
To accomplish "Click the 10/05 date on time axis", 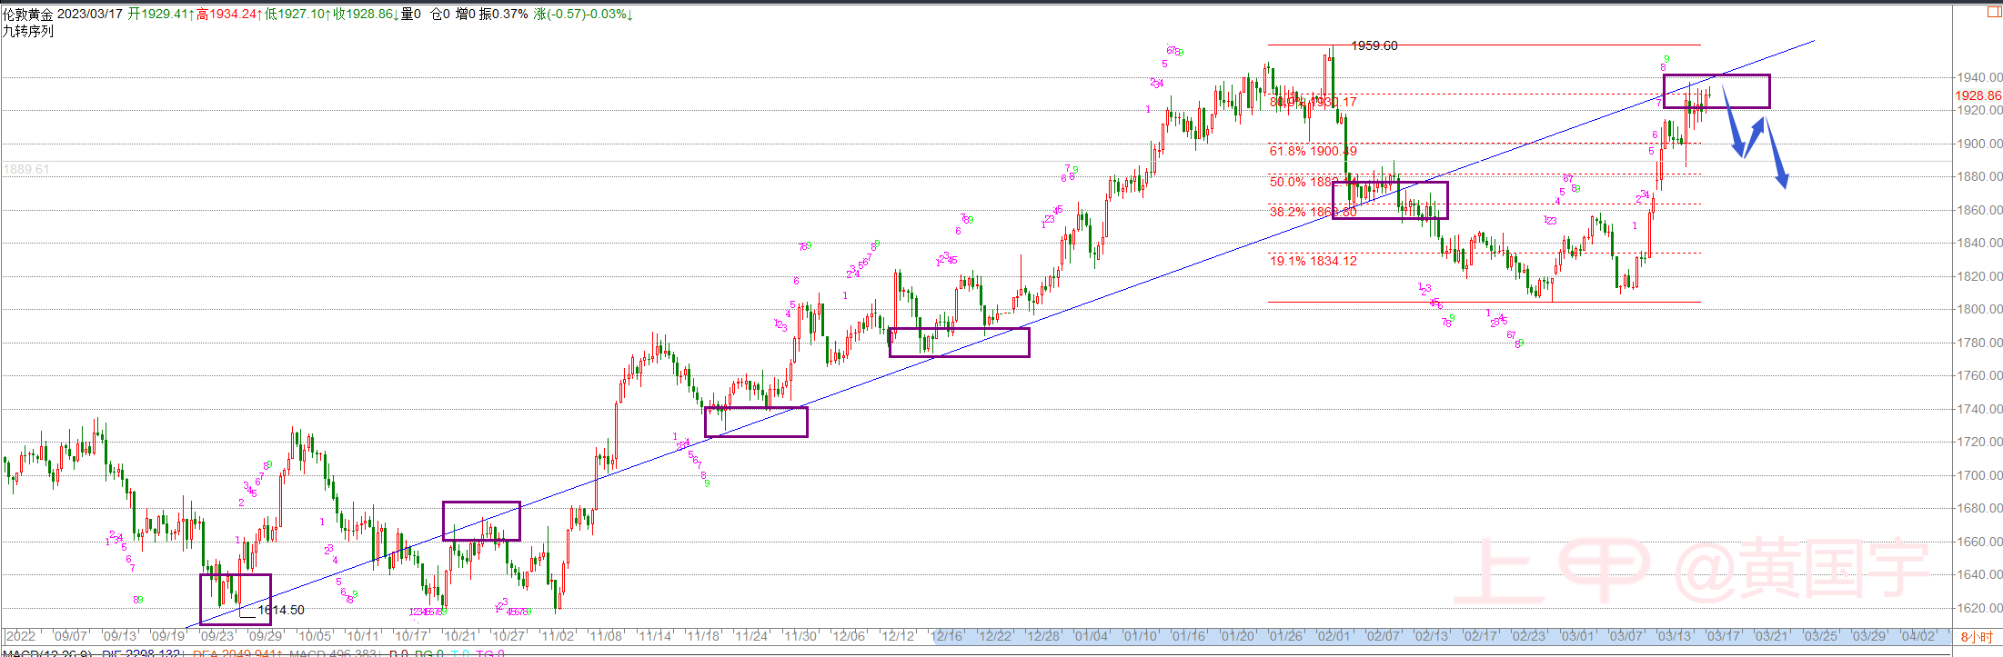I will [x=315, y=636].
